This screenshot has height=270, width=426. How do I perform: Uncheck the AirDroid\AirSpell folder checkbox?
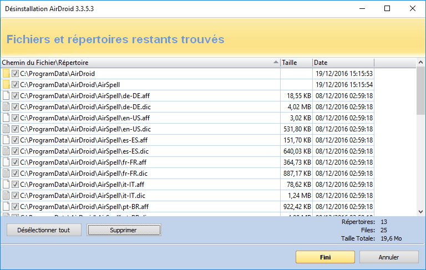15,84
